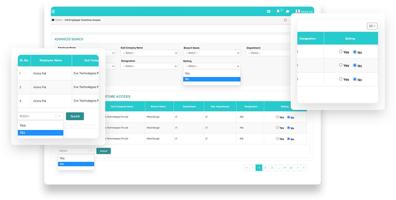
Task: Select Yes radio in second row of right panel
Action: 341,65
